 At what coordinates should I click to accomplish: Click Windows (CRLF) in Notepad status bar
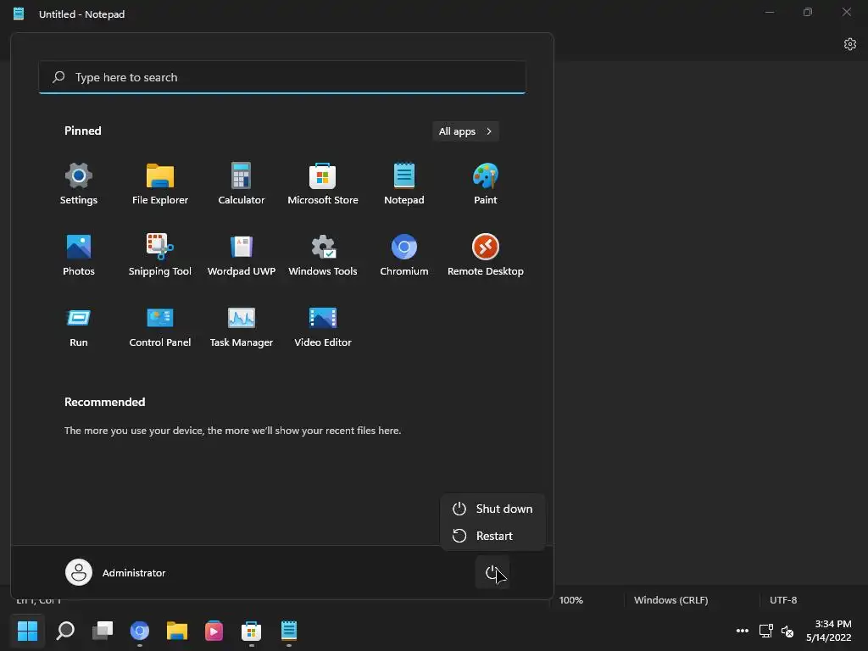click(671, 600)
